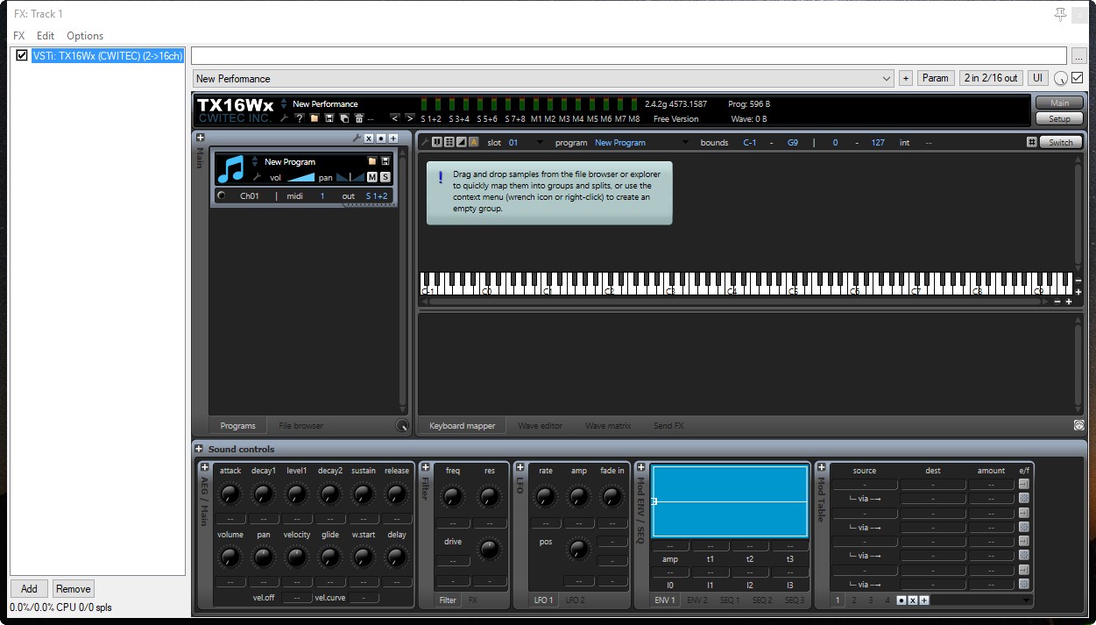Click the New Program load folder icon

(371, 161)
